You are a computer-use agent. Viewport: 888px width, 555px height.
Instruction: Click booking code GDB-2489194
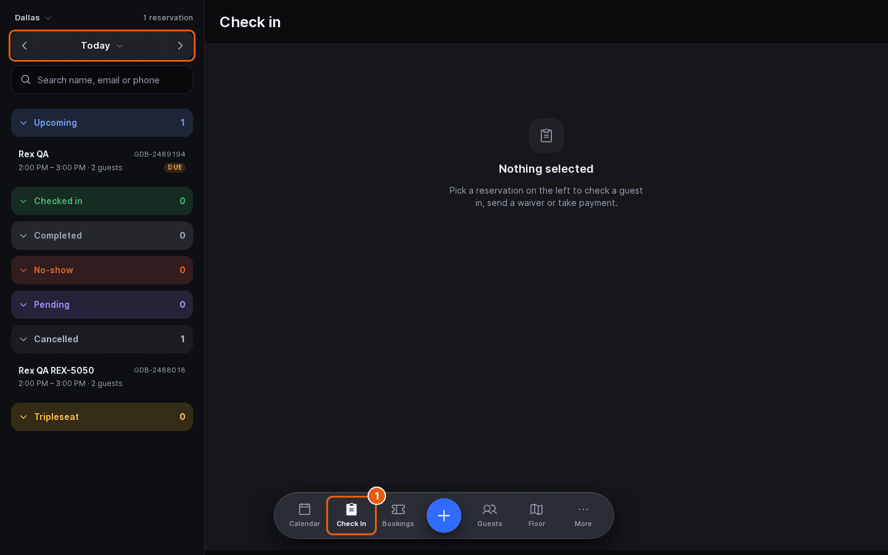pyautogui.click(x=160, y=154)
